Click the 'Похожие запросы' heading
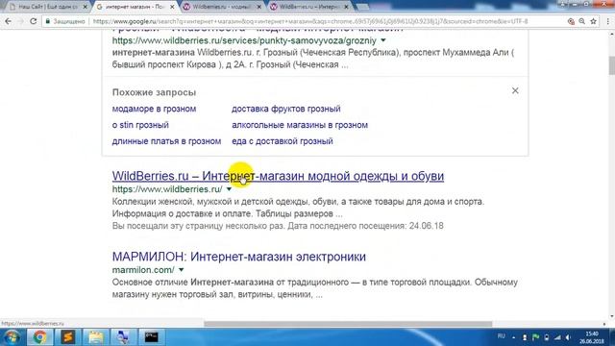Image resolution: width=615 pixels, height=346 pixels. (x=154, y=92)
